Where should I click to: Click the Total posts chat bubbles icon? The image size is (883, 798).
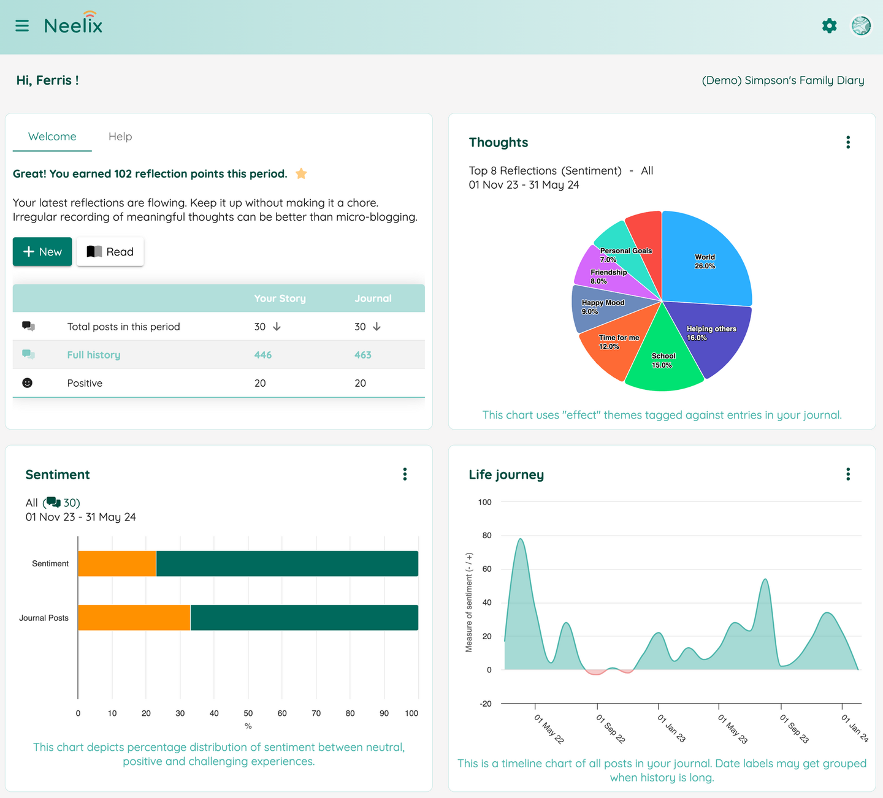pyautogui.click(x=28, y=326)
